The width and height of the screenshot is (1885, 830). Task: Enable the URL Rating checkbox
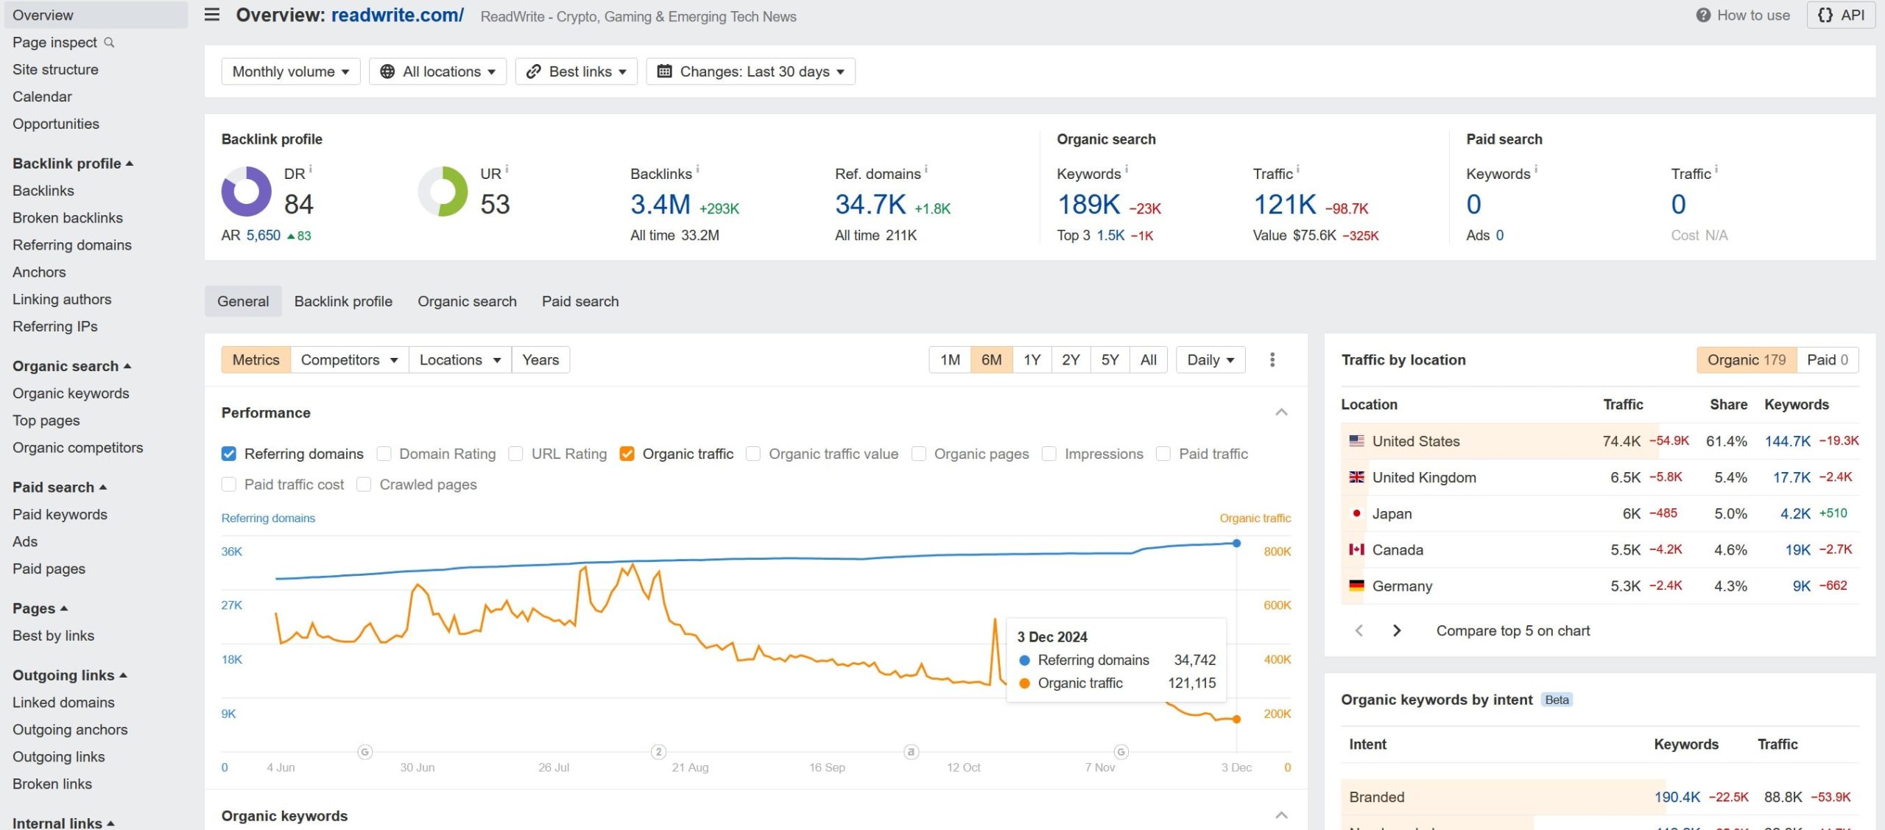pyautogui.click(x=516, y=454)
